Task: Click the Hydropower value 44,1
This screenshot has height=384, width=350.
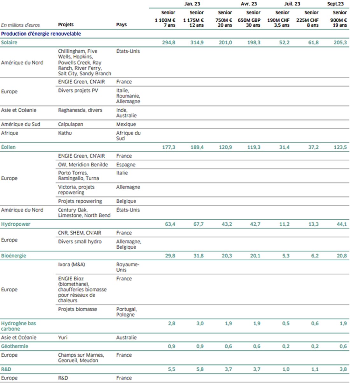Action: tap(341, 224)
